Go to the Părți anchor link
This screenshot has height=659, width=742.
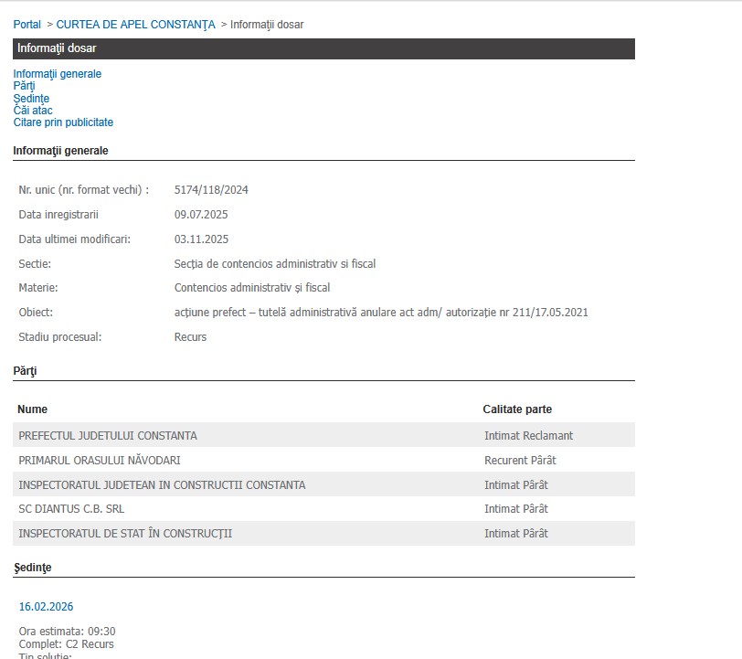click(24, 86)
